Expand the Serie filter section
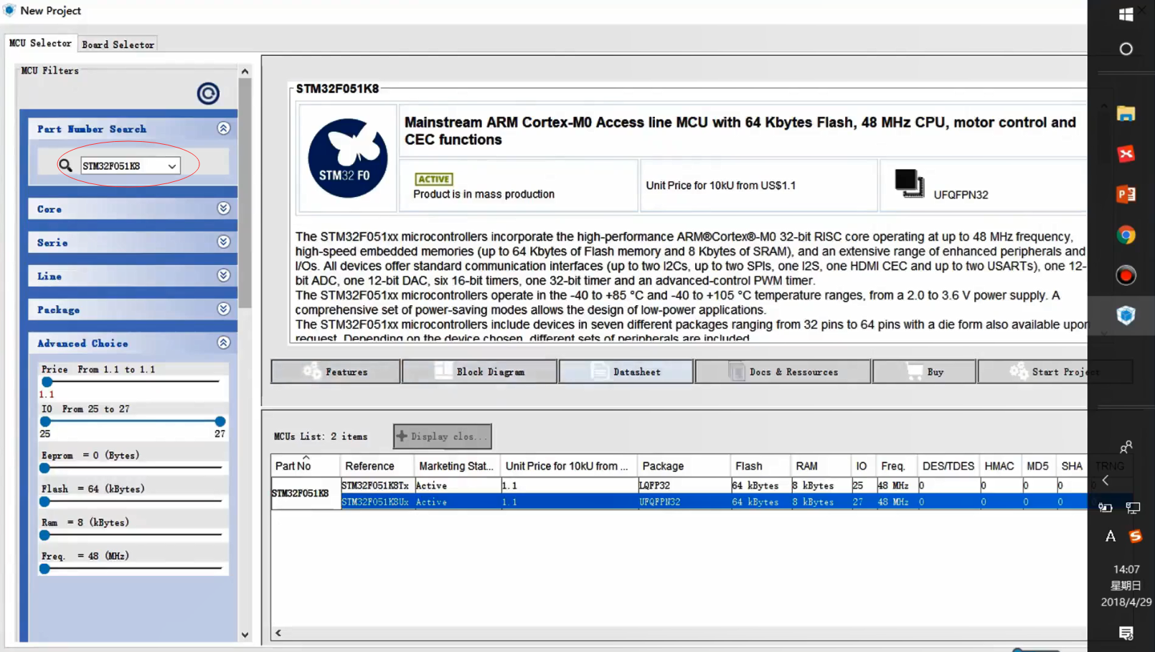 (224, 242)
